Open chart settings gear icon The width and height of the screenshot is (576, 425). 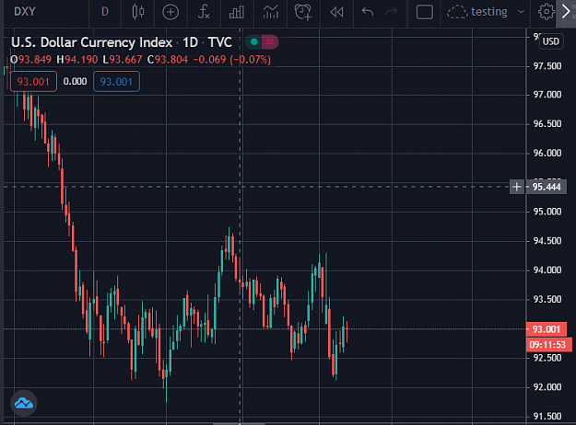pos(546,12)
